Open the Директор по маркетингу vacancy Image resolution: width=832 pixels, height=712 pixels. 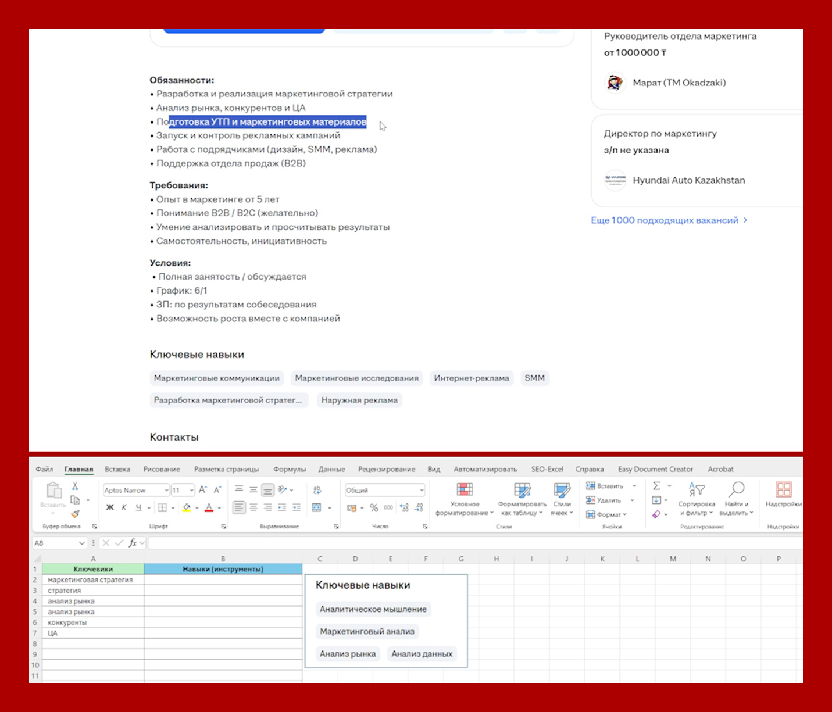tap(660, 134)
